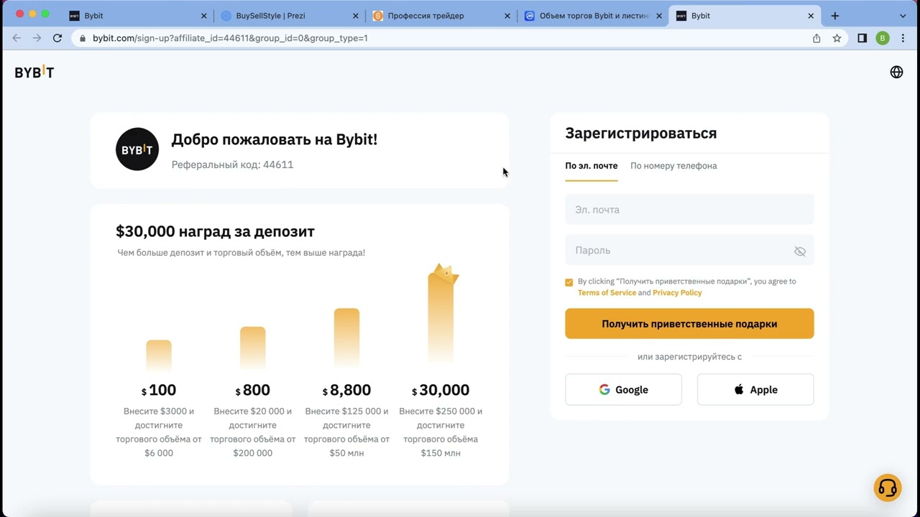The image size is (920, 517).
Task: Sign up with the Google button
Action: click(x=623, y=390)
